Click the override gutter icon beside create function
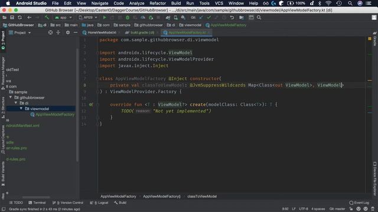This screenshot has height=212, width=378. (91, 105)
